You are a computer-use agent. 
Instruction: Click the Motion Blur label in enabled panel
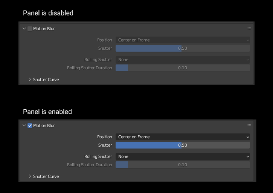click(44, 126)
